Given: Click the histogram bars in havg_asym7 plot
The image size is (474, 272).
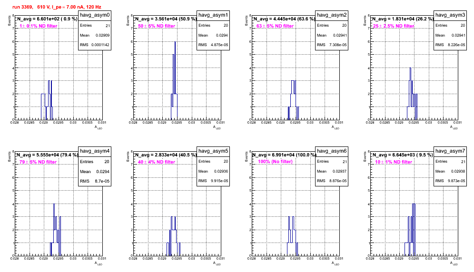Looking at the screenshot, I should [410, 230].
